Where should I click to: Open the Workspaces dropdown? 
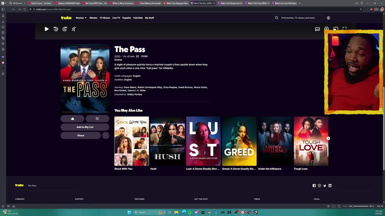17,3
